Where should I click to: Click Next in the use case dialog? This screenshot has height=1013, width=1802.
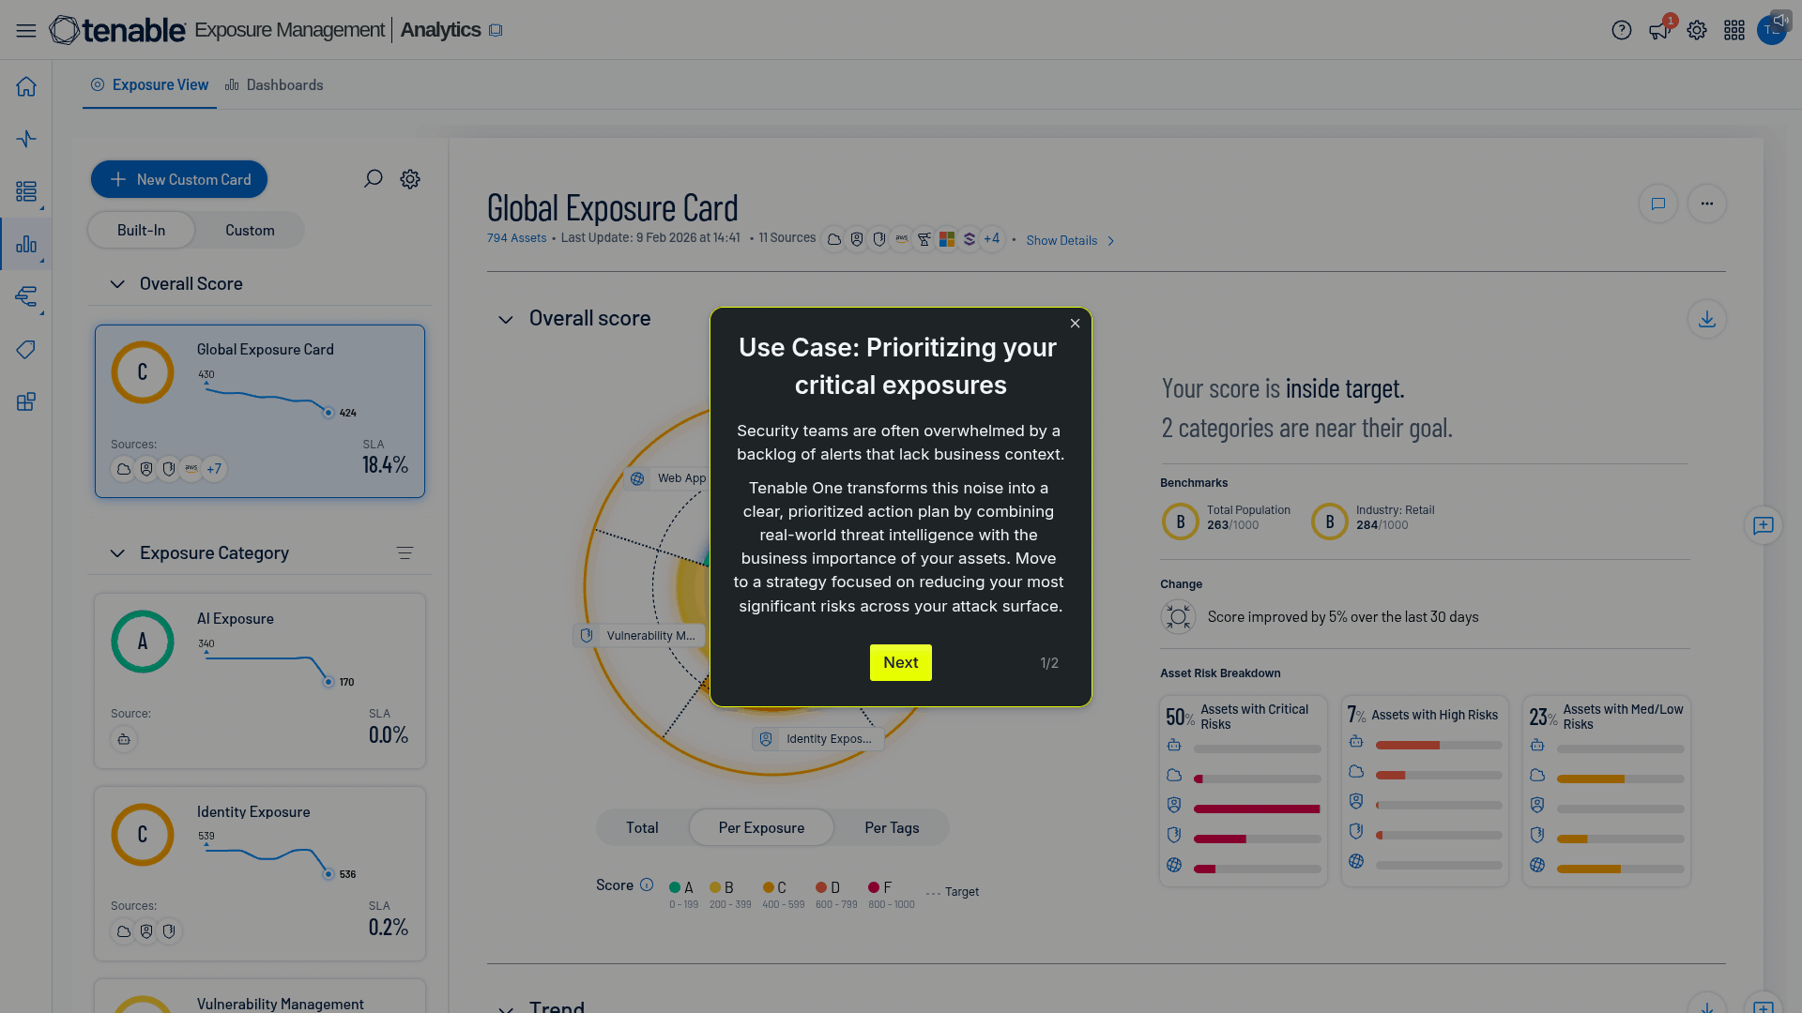coord(900,662)
